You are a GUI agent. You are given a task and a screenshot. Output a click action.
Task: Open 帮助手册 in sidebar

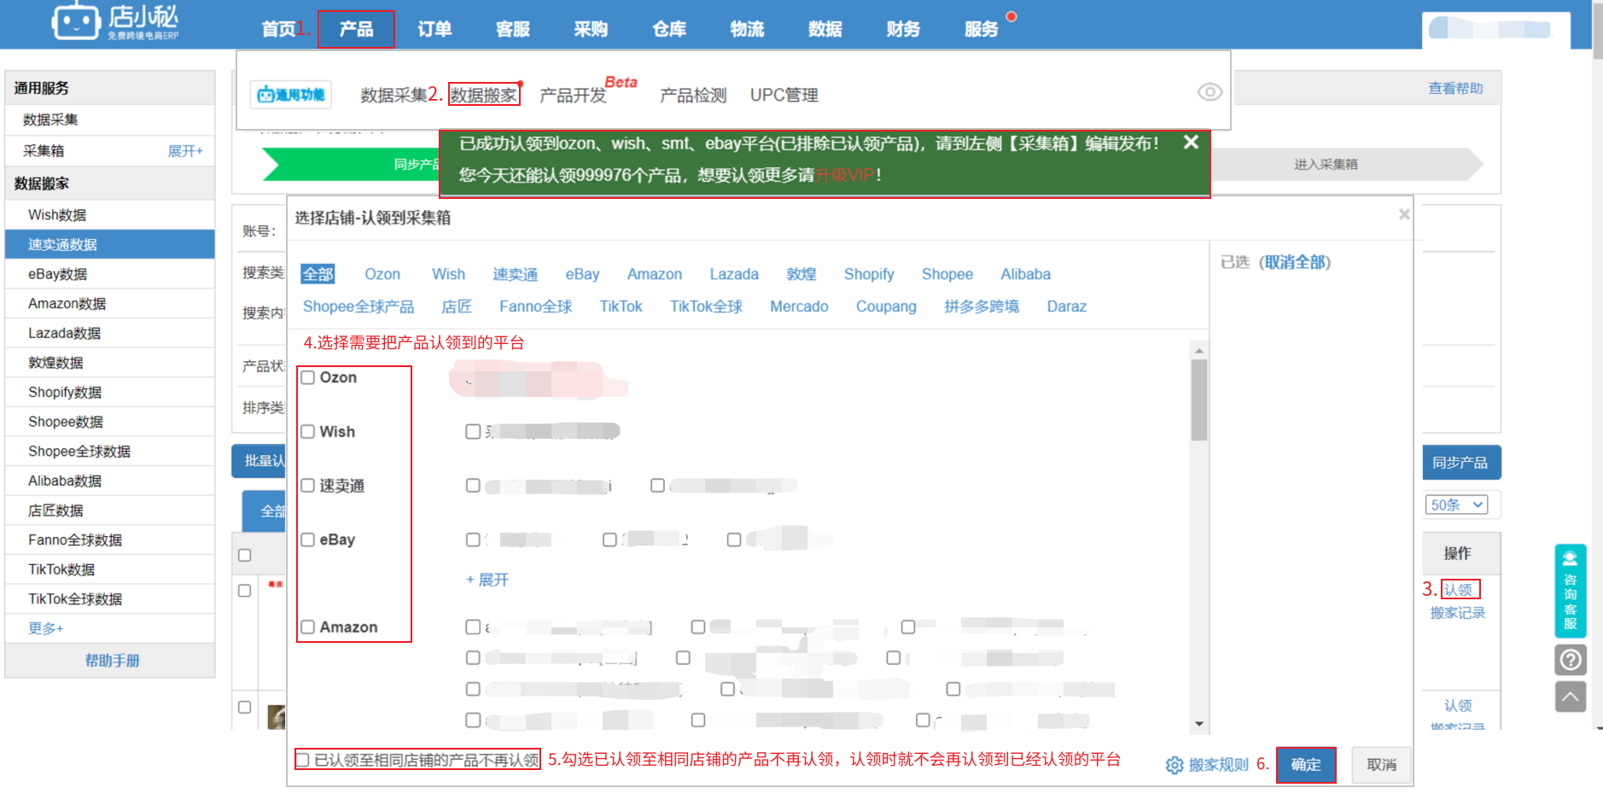click(x=111, y=661)
